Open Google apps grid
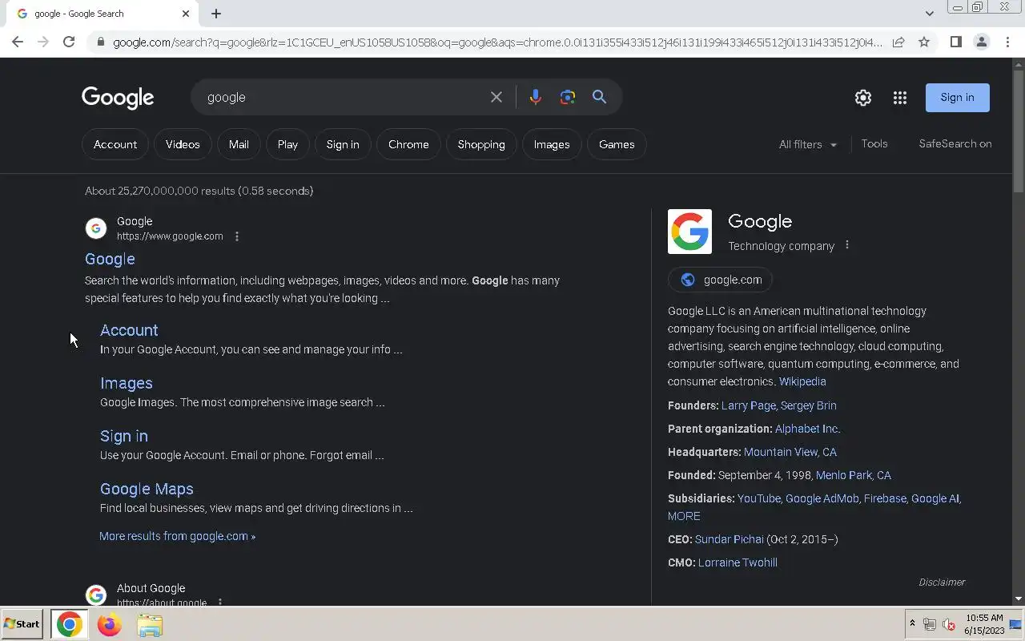1025x641 pixels. click(900, 98)
